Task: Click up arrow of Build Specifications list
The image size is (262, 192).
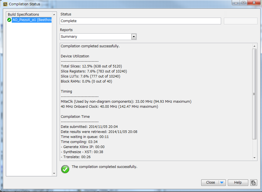Action: 54,15
